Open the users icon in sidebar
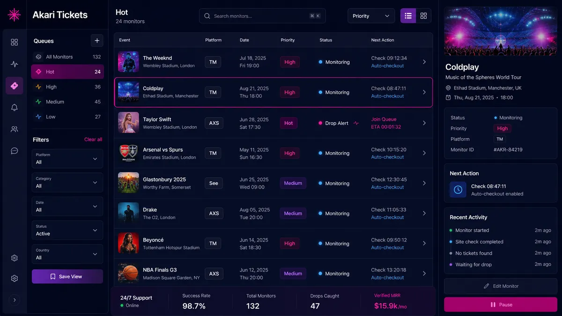This screenshot has height=316, width=562. tap(14, 129)
